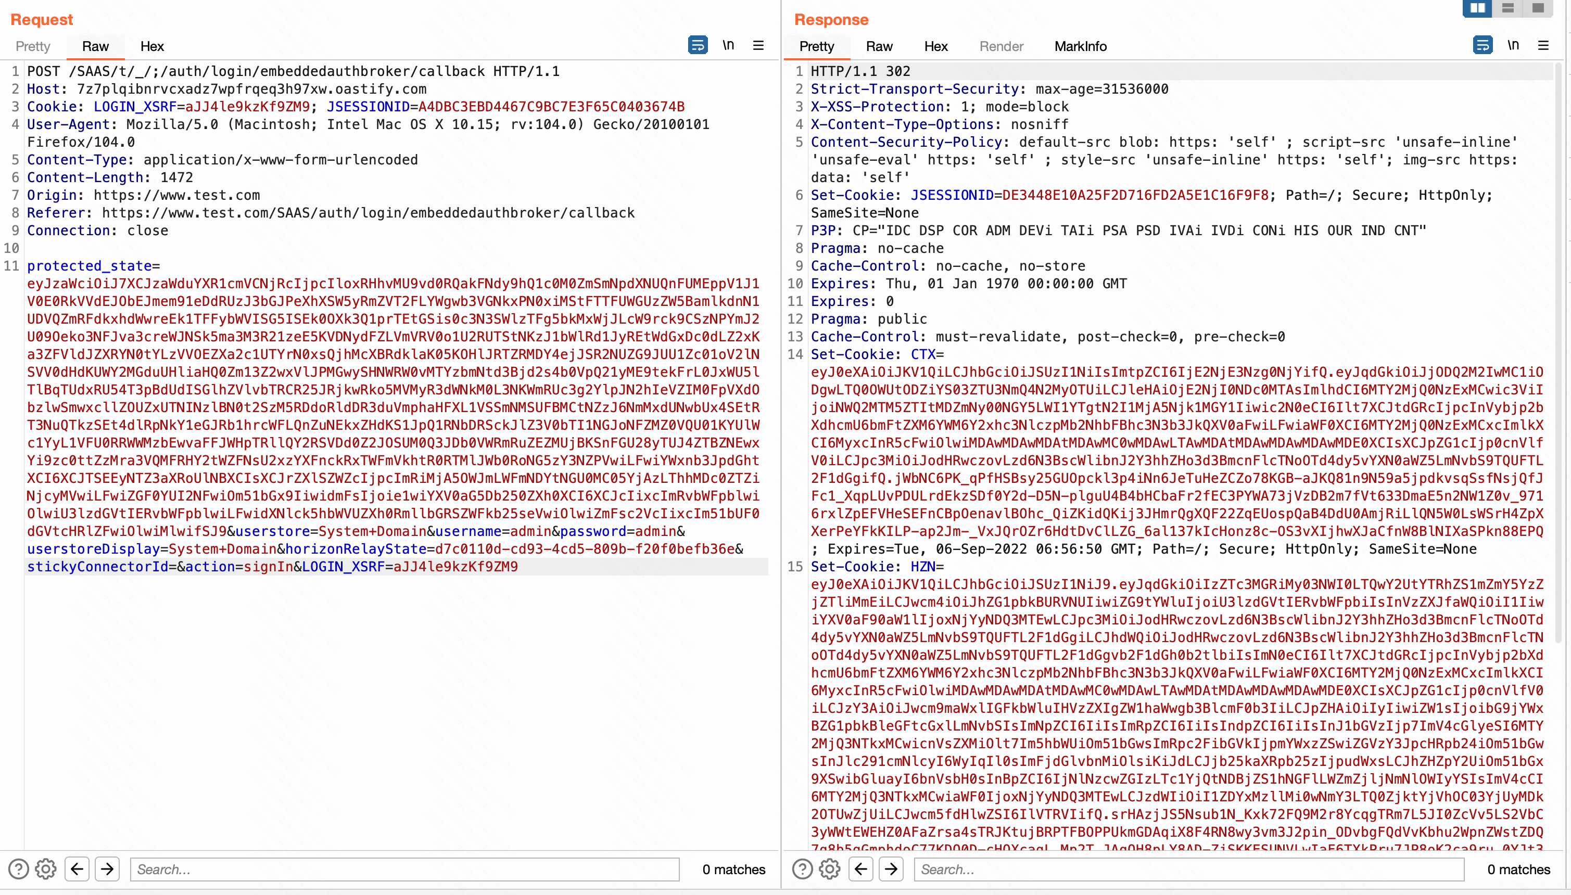Click the password=admin parameter
The height and width of the screenshot is (895, 1571).
point(618,532)
